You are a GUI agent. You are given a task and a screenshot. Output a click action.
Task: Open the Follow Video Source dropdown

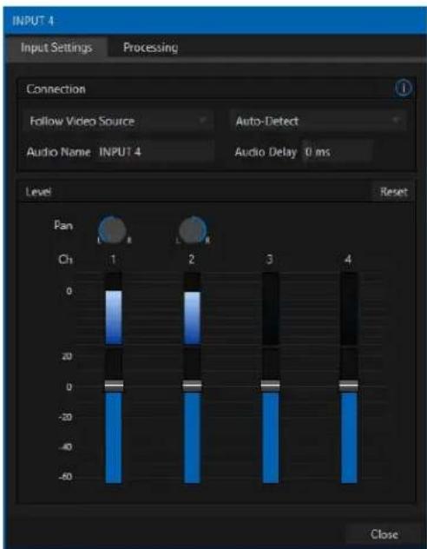pos(118,122)
